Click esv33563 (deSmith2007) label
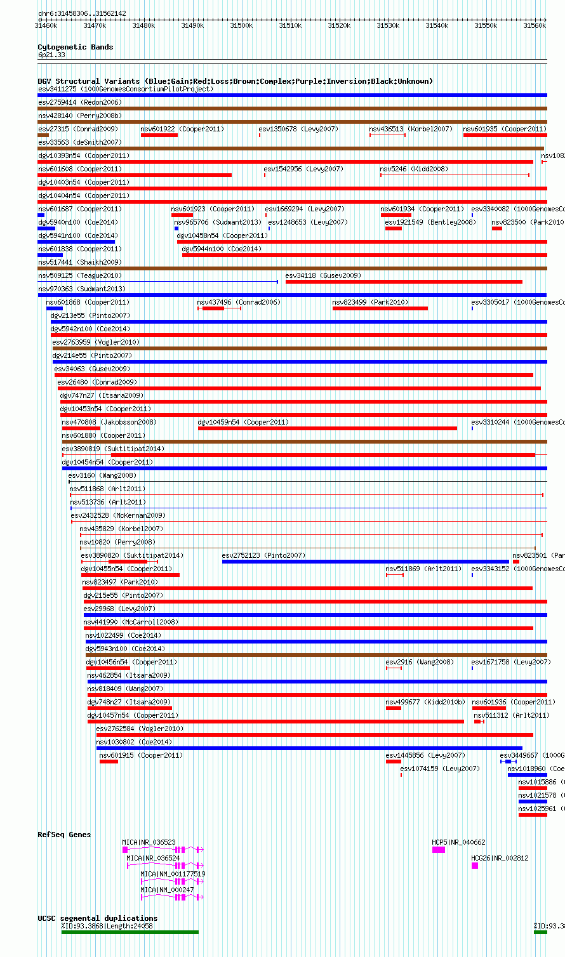This screenshot has width=565, height=957. tap(80, 142)
